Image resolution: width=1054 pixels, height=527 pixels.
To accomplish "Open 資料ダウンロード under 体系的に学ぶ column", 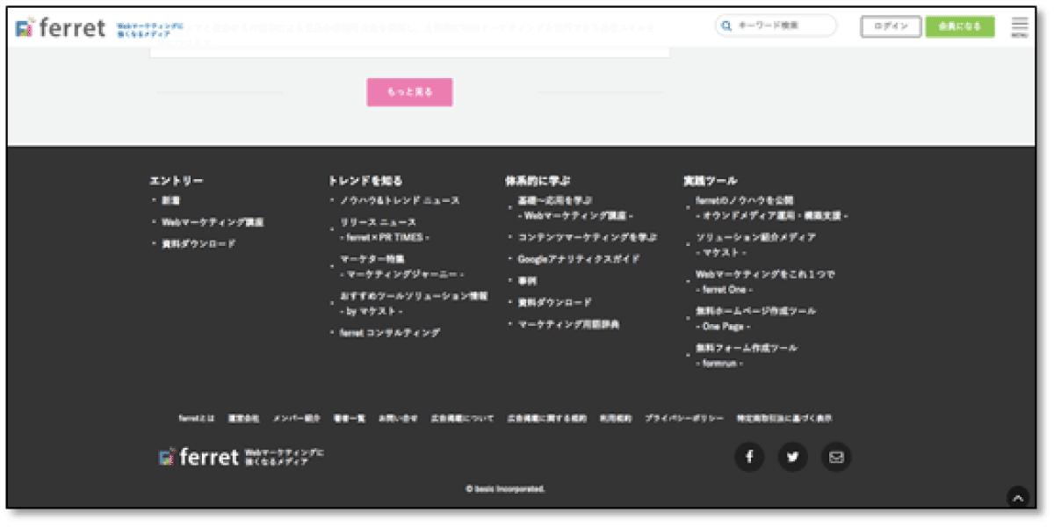I will [554, 303].
